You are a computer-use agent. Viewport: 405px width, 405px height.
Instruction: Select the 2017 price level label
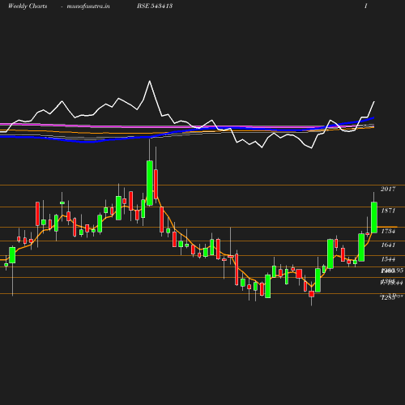click(x=388, y=189)
